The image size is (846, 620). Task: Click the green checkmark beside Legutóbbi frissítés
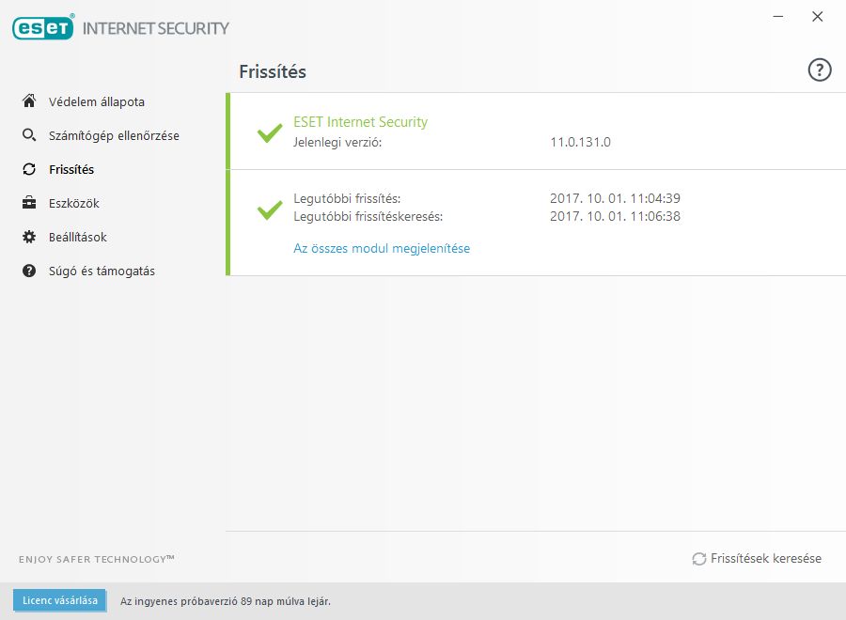tap(270, 209)
